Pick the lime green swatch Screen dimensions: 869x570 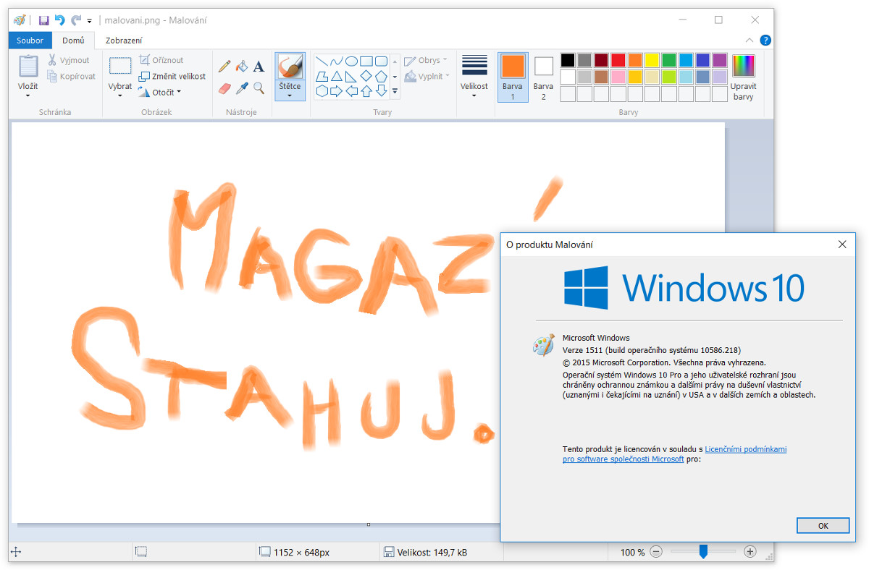(x=669, y=77)
